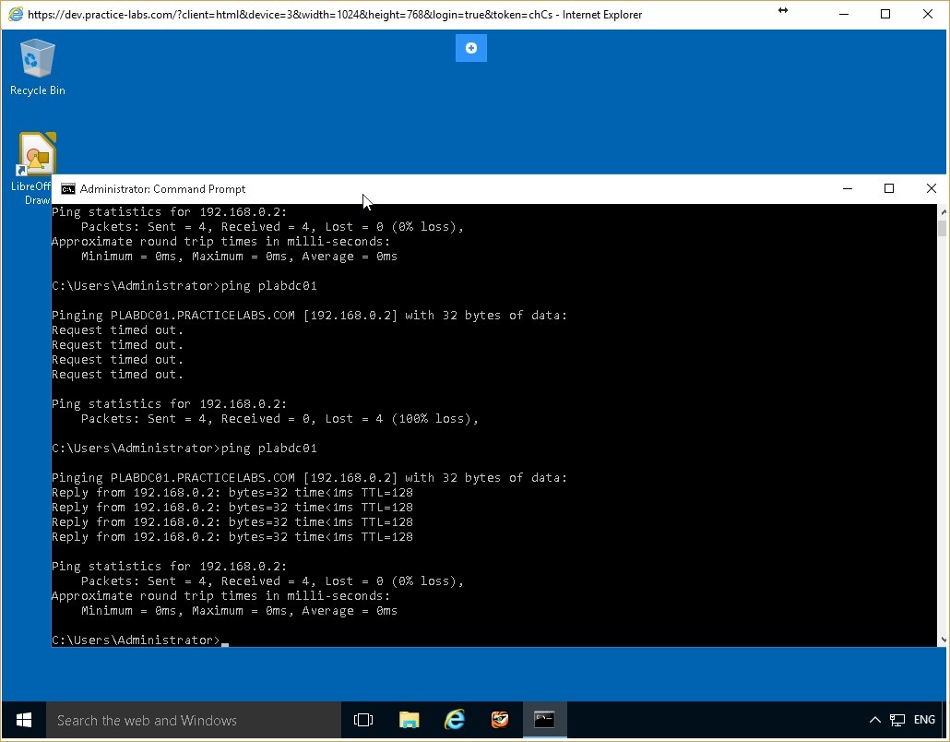
Task: Click the Administrator: Command Prompt title text
Action: pos(162,188)
